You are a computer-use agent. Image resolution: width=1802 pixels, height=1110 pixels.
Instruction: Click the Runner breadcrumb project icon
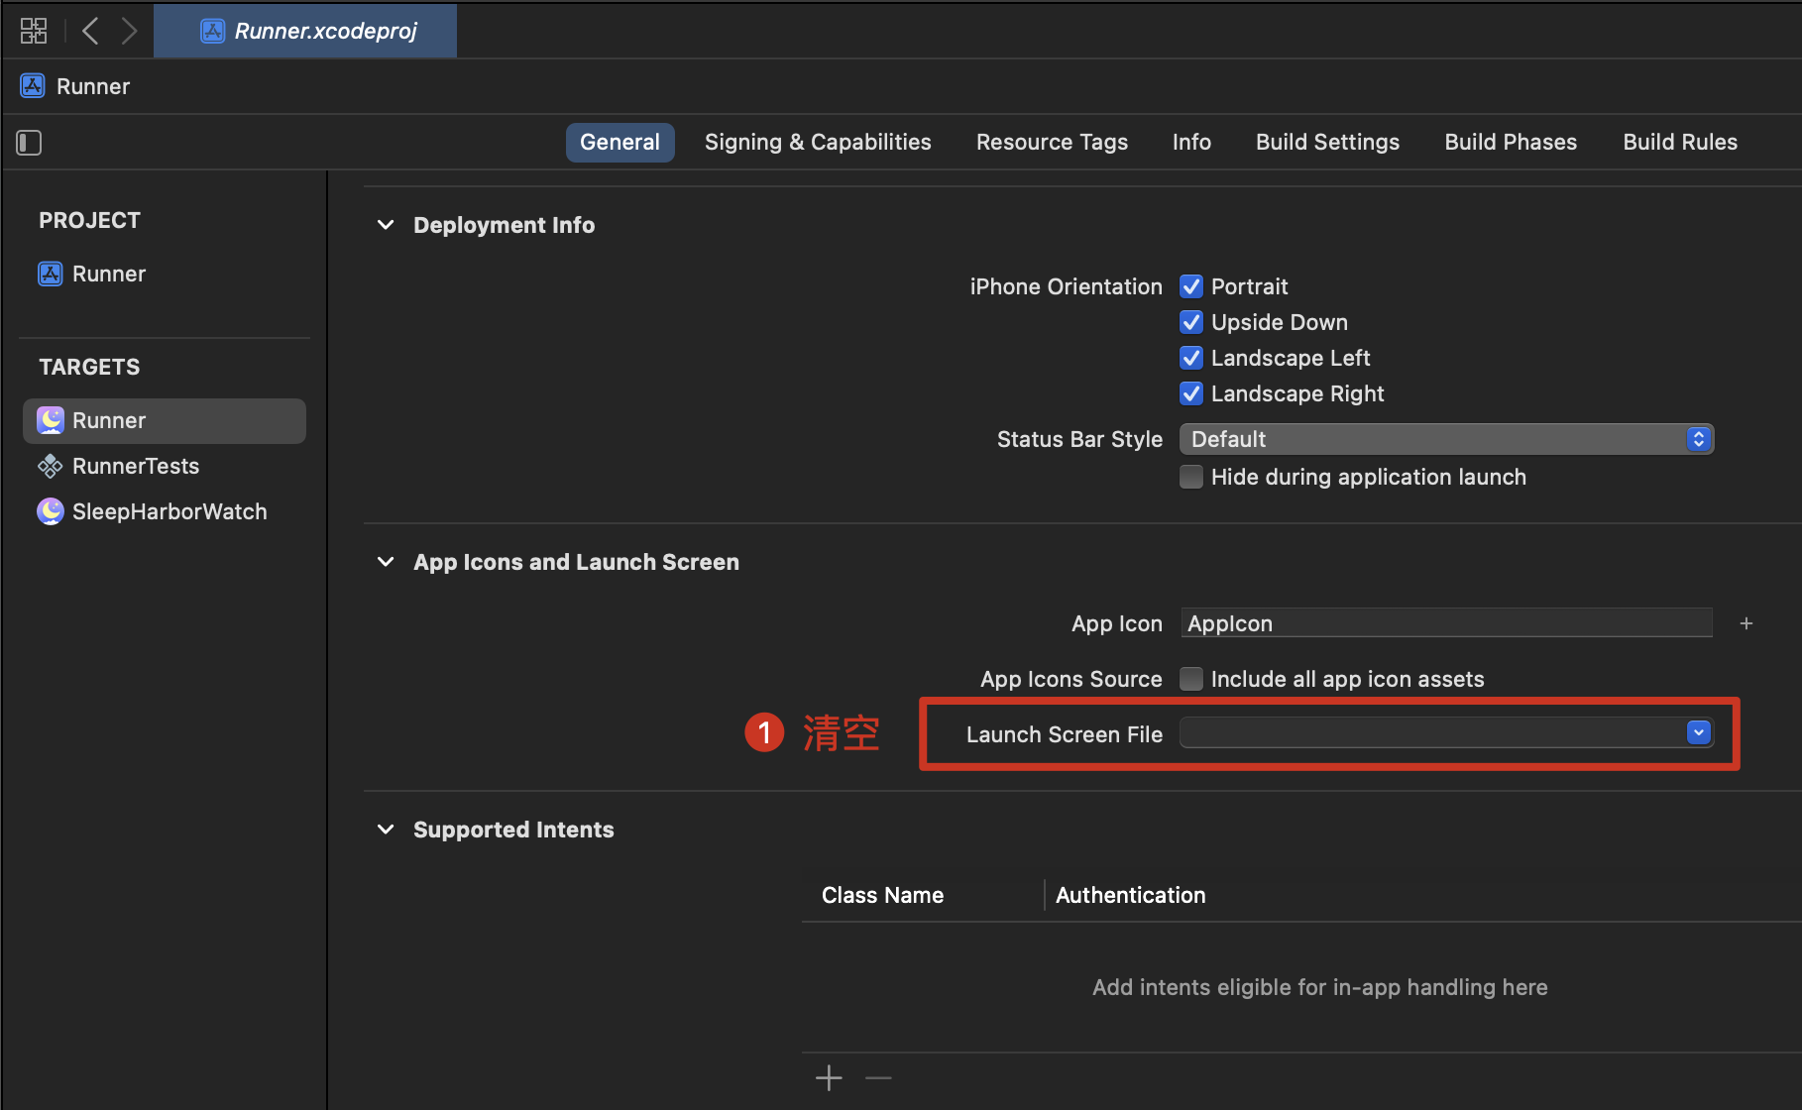point(33,86)
